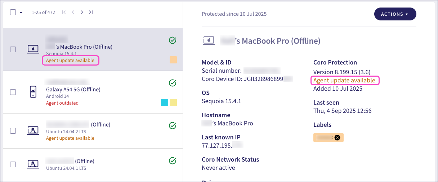This screenshot has height=182, width=438.
Task: Tick the select-all devices checkbox
Action: point(13,12)
